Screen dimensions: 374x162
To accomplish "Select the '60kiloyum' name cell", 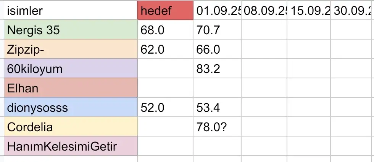I will [71, 69].
